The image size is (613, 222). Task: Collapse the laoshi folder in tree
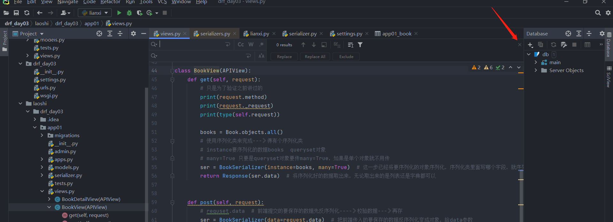tap(20, 103)
